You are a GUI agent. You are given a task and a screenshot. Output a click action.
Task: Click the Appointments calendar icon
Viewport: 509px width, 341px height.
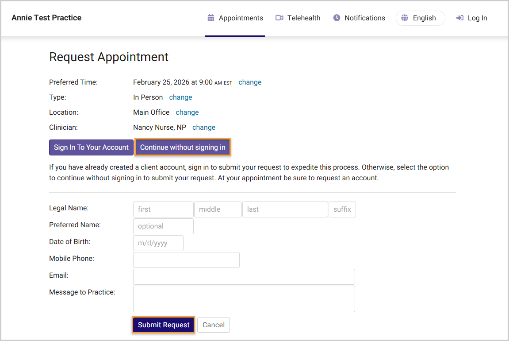coord(210,18)
